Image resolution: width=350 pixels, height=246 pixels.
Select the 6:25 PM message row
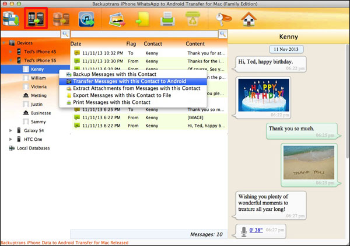click(149, 110)
